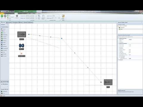Select TransferNode in the Standard Library
Viewport: 143px width, 107px height.
[4, 48]
